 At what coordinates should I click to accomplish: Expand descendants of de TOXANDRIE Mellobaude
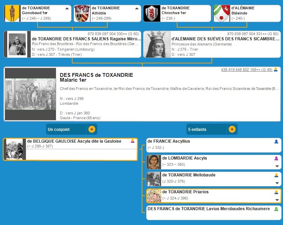pos(276,183)
